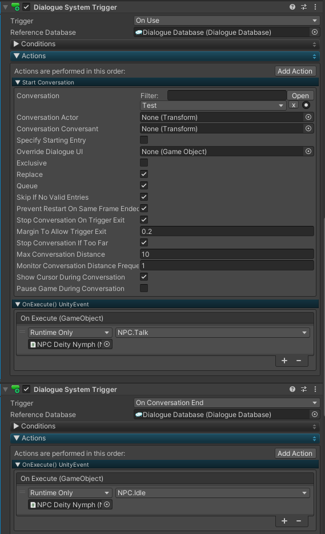This screenshot has height=534, width=325.
Task: Open the On Use trigger dropdown
Action: tap(227, 21)
